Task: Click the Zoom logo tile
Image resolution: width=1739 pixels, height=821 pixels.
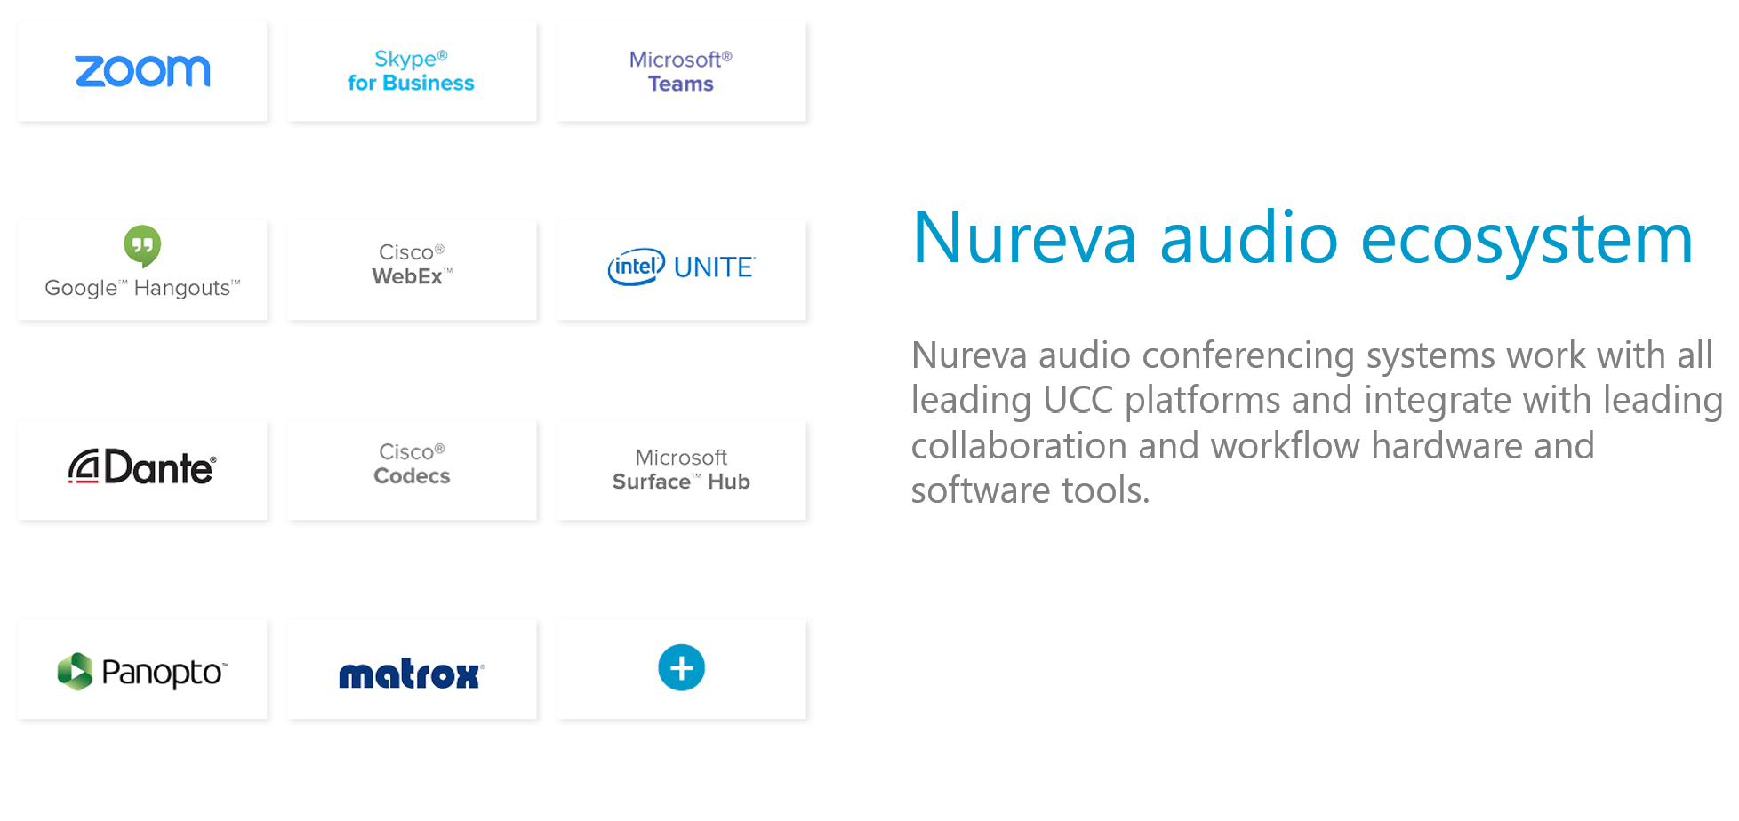Action: coord(142,71)
